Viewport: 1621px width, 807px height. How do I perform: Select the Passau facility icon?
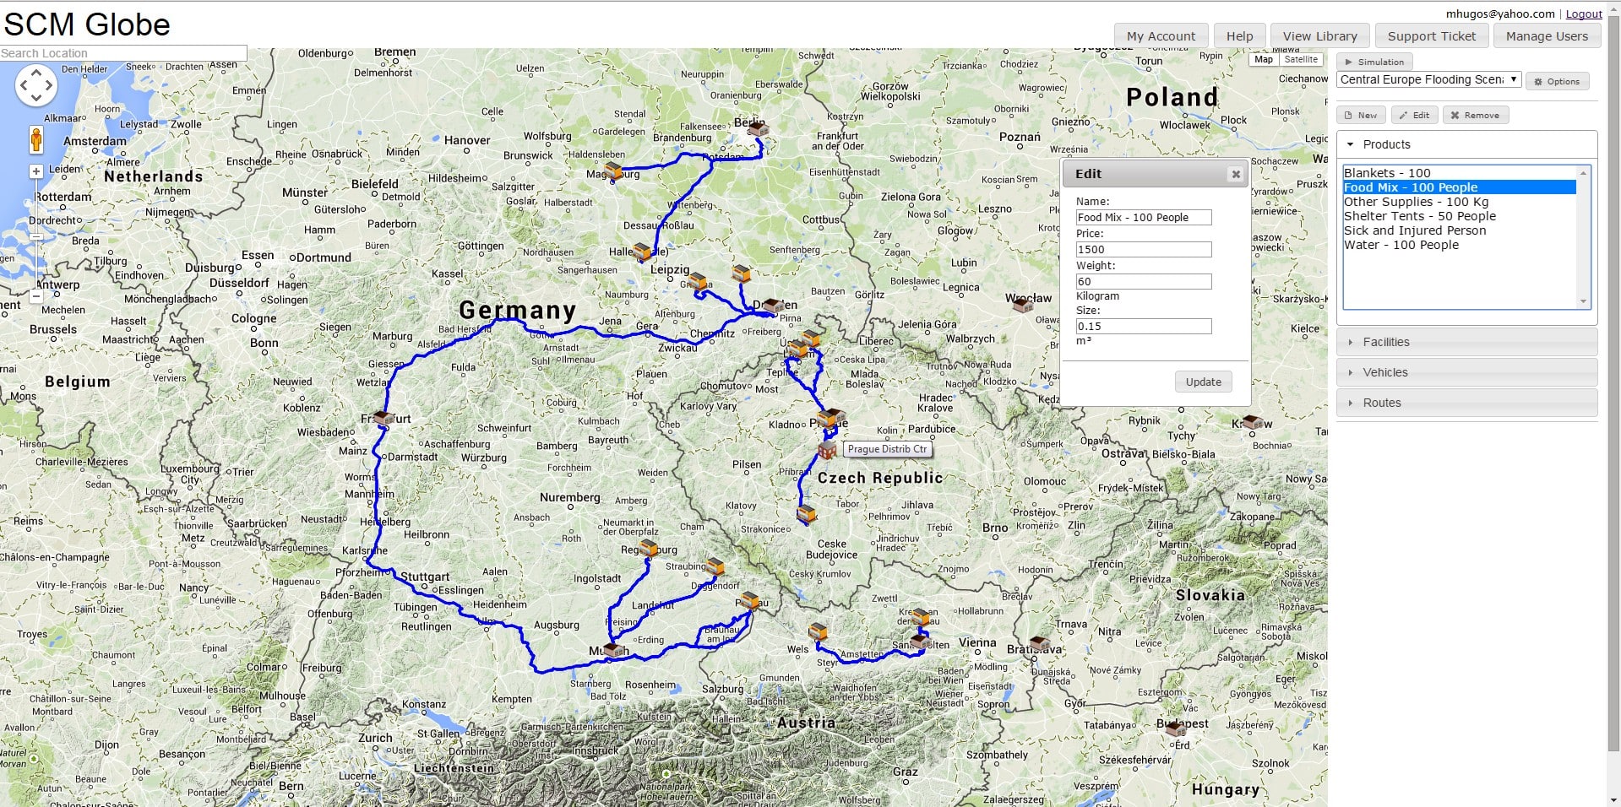click(748, 601)
